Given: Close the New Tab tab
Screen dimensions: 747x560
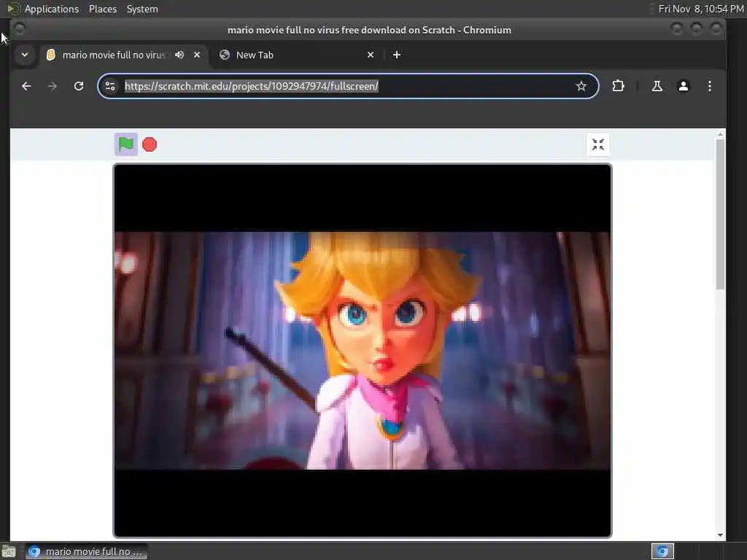Looking at the screenshot, I should [371, 55].
